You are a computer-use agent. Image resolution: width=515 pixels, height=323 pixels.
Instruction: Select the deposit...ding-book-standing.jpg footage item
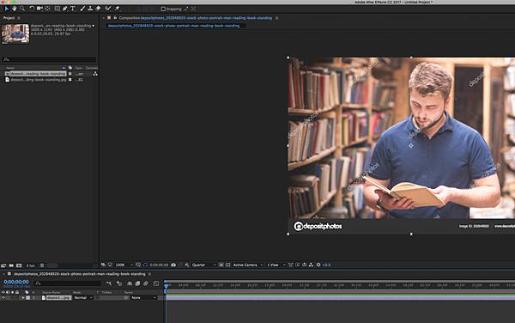pos(38,80)
